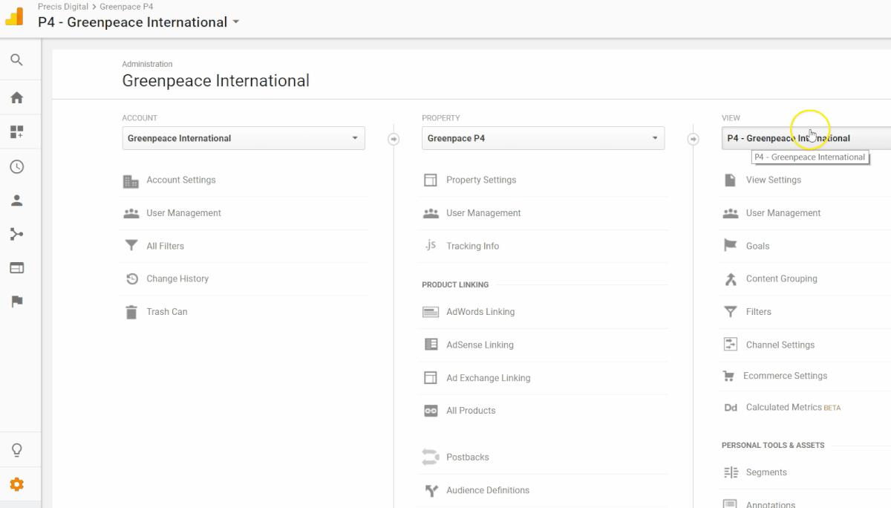This screenshot has width=891, height=508.
Task: Open AdWords Linking
Action: click(480, 312)
